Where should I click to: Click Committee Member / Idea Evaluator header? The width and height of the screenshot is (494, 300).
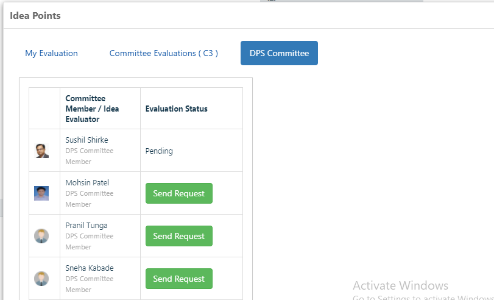click(93, 109)
